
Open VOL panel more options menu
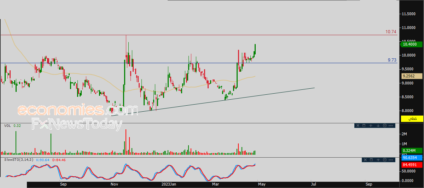[x=391, y=125]
